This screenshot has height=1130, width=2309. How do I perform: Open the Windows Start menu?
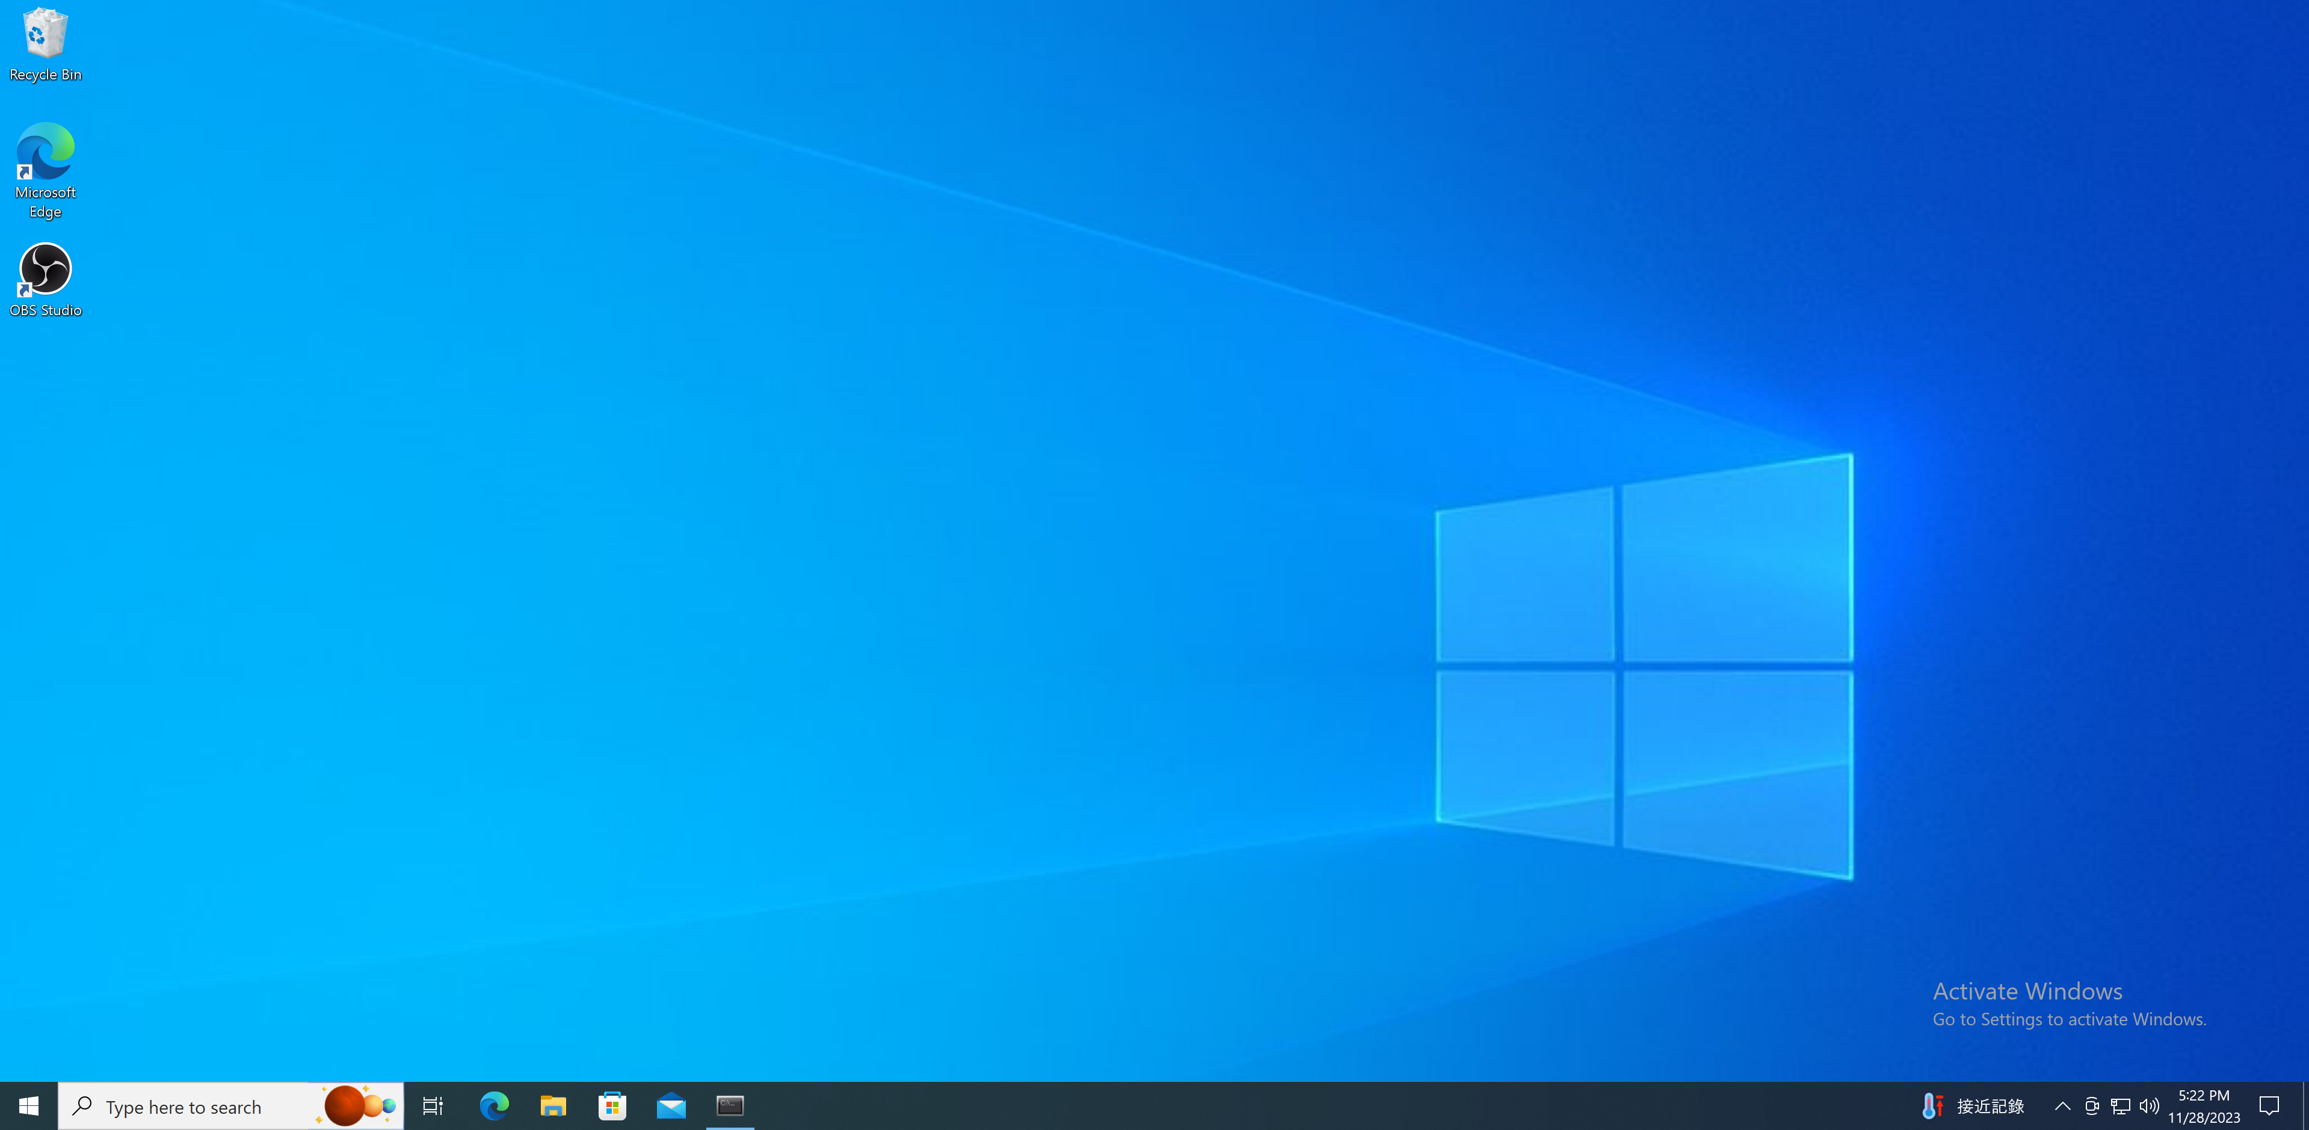pos(29,1106)
